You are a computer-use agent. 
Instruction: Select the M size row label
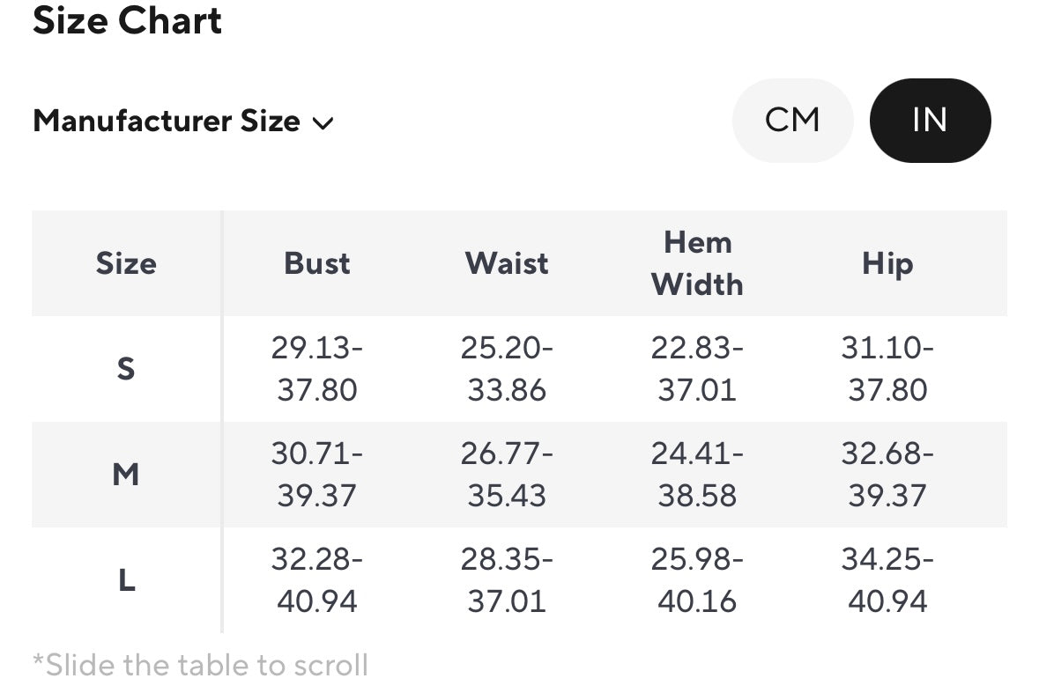126,475
